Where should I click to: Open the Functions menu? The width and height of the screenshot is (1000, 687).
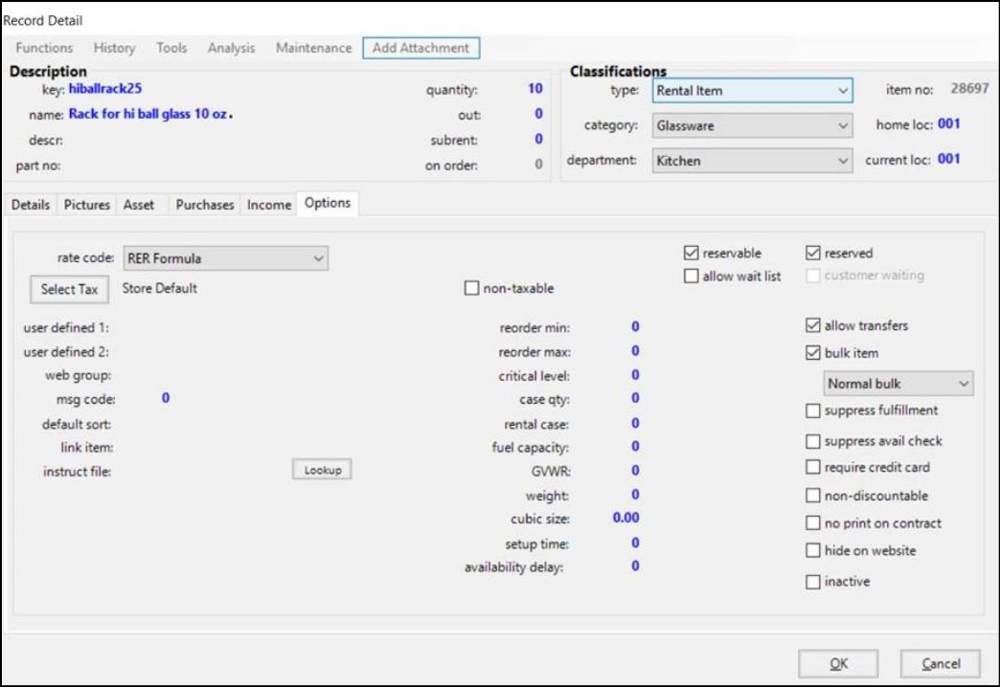click(44, 48)
